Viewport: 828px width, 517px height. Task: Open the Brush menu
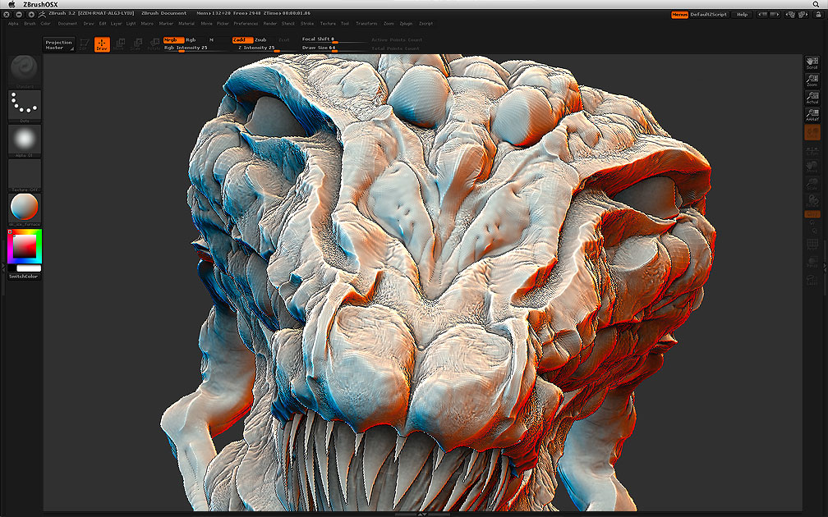pos(30,24)
